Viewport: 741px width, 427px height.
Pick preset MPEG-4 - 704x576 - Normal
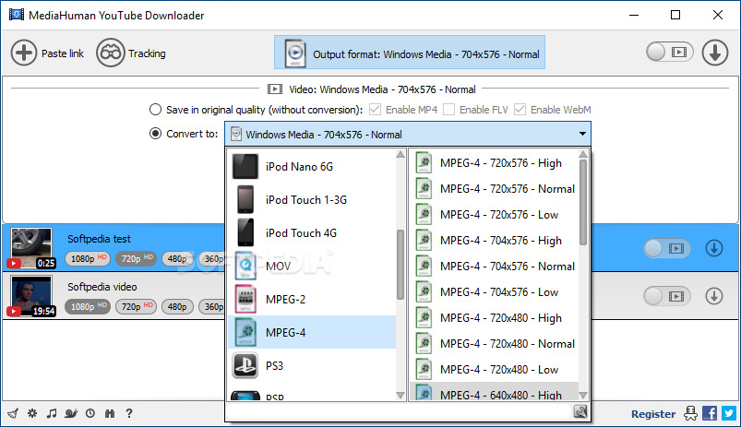click(494, 266)
